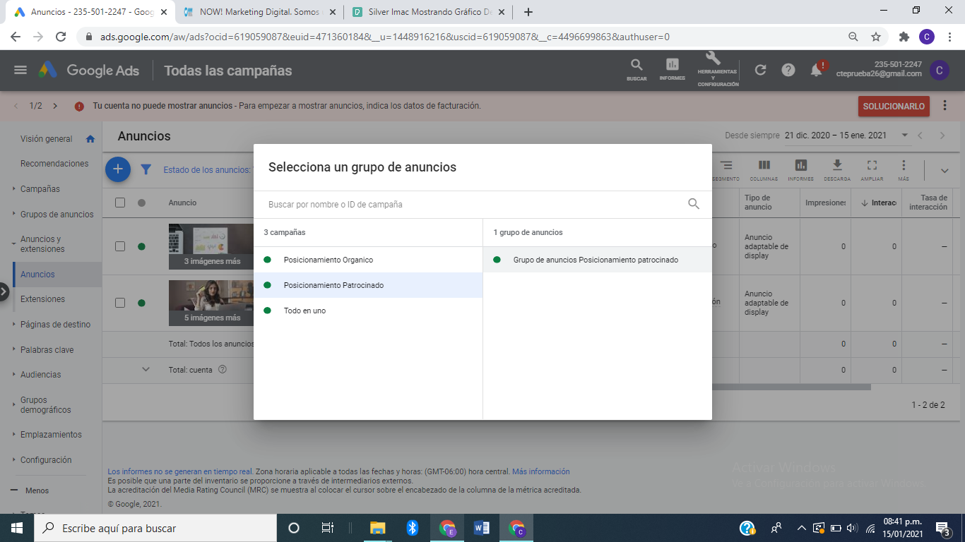Click the Google Ads logo
The height and width of the screenshot is (542, 965).
(x=88, y=71)
